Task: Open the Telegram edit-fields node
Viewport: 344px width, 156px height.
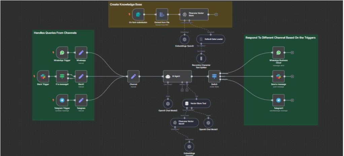Action: click(81, 100)
